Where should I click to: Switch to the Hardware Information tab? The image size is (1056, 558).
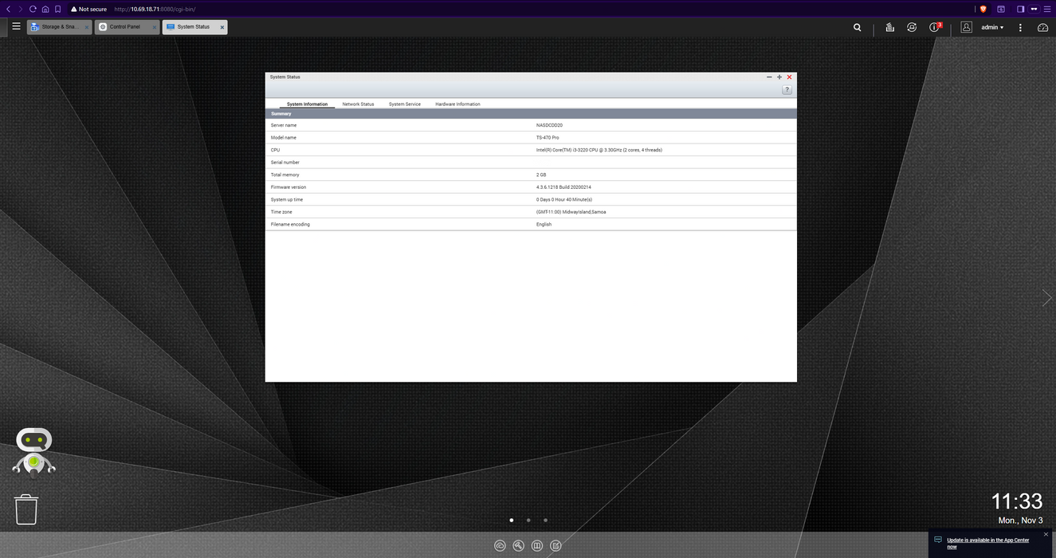click(x=457, y=104)
